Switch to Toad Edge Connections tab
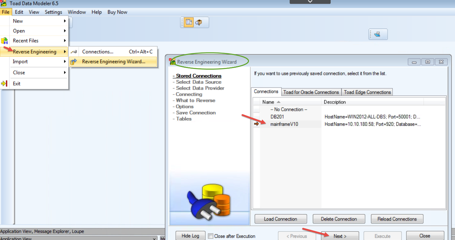Screen dimensions: 455x240 click(367, 92)
